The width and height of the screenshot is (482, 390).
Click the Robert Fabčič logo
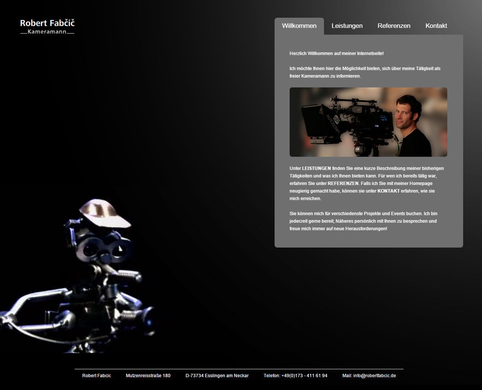pyautogui.click(x=47, y=23)
